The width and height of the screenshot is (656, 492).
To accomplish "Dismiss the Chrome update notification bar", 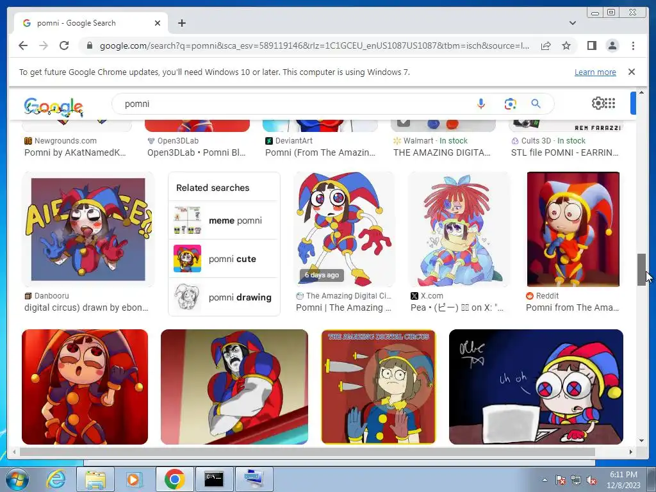I will [632, 72].
